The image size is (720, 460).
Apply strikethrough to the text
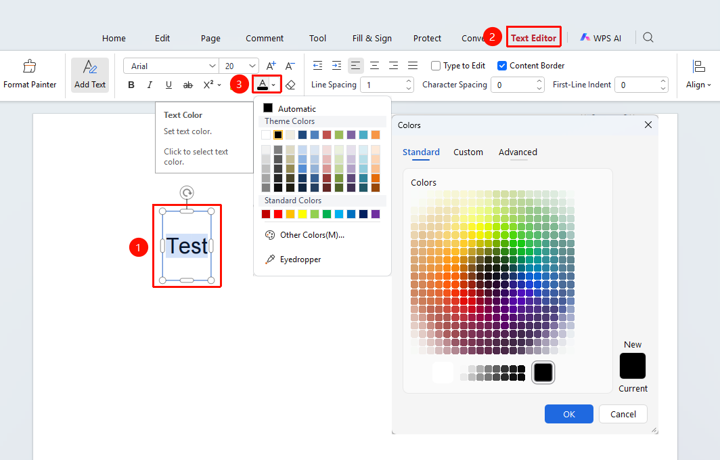(188, 85)
